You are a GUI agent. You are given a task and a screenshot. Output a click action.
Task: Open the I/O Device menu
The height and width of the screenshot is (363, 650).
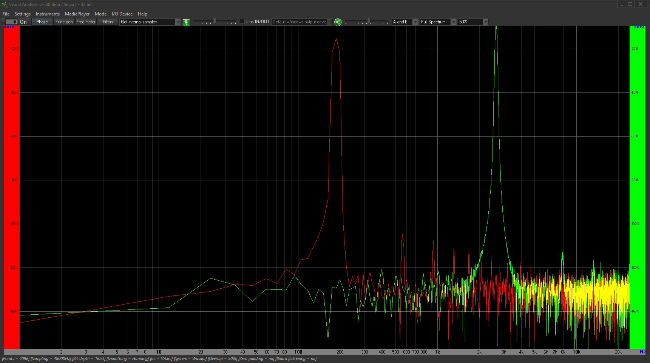point(122,14)
